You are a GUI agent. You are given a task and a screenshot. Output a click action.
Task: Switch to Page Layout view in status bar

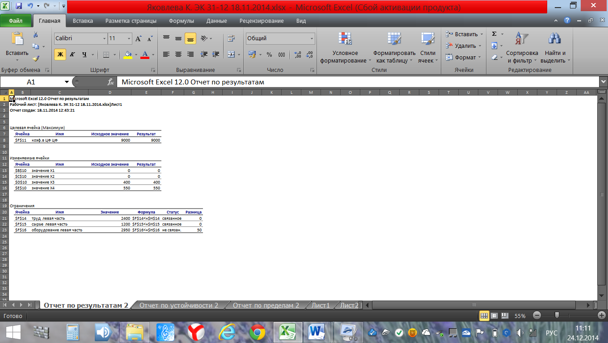494,316
